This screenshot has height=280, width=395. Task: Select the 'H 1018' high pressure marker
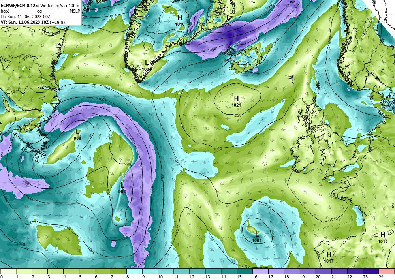click(x=383, y=237)
